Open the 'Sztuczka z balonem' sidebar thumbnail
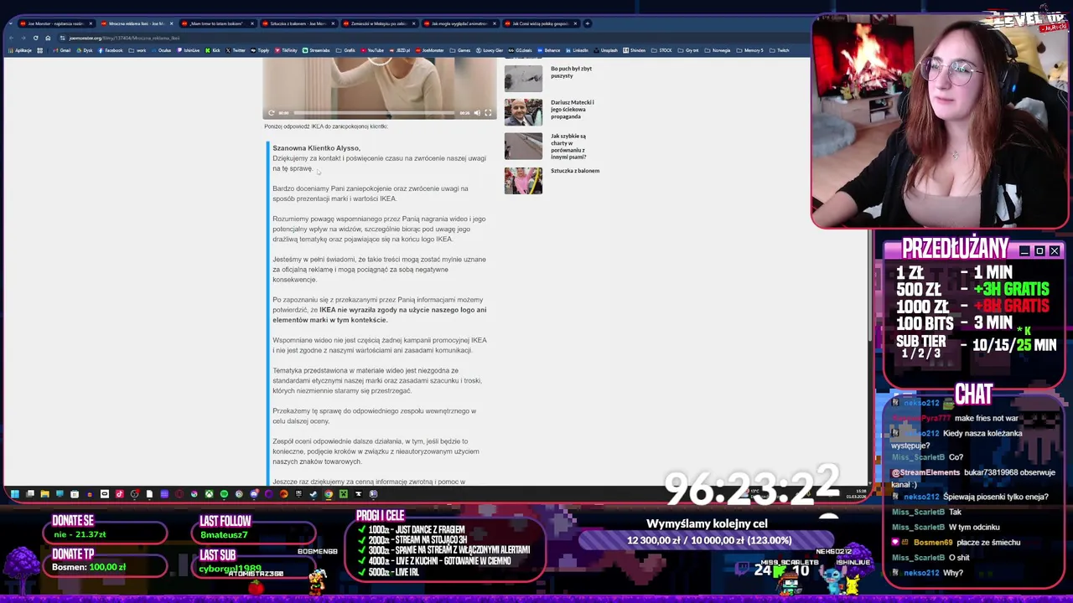 click(523, 181)
